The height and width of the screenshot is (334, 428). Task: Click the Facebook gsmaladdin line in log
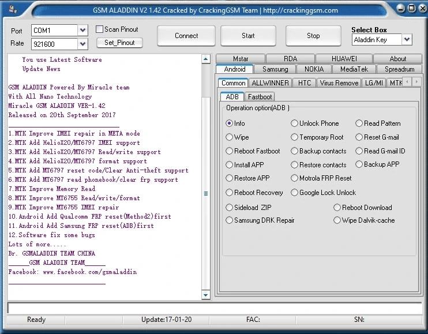point(73,272)
